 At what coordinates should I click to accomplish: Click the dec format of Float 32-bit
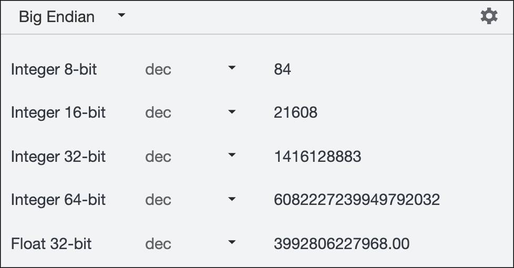pos(158,244)
